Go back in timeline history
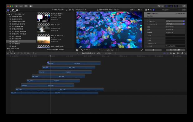 coord(78,53)
